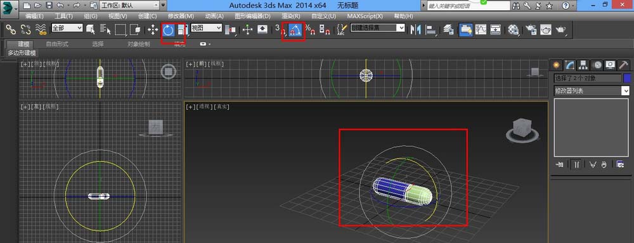Open the Manage Layers dialog
634x243 pixels.
point(448,30)
